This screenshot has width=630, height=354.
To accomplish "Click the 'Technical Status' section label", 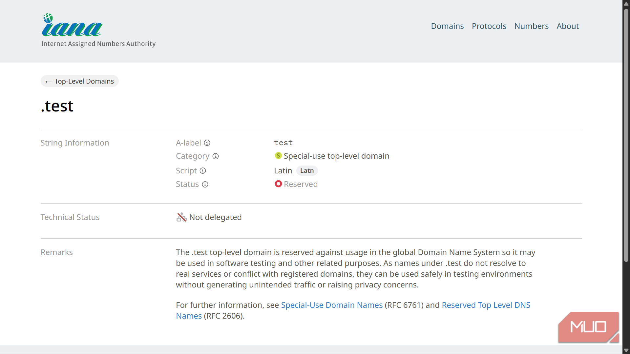I will (70, 217).
